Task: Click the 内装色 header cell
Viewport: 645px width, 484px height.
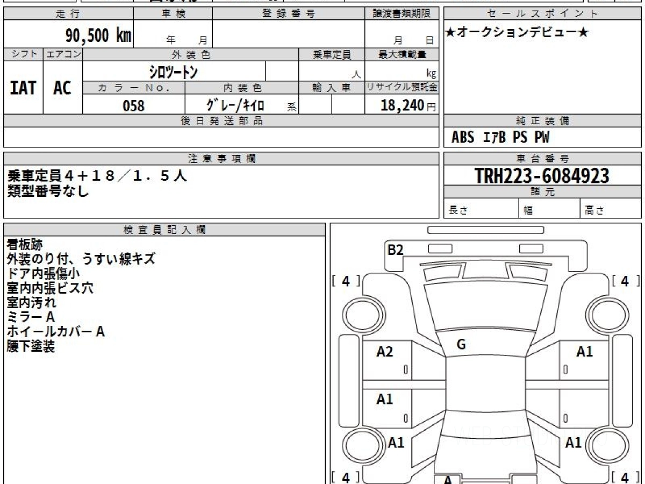Action: [242, 88]
